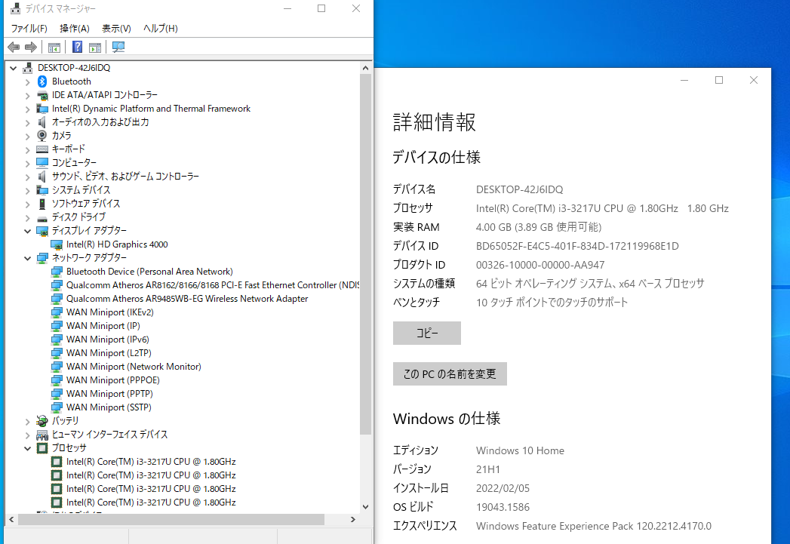Click the install date (インストール日) value 2022/02/05

click(503, 488)
